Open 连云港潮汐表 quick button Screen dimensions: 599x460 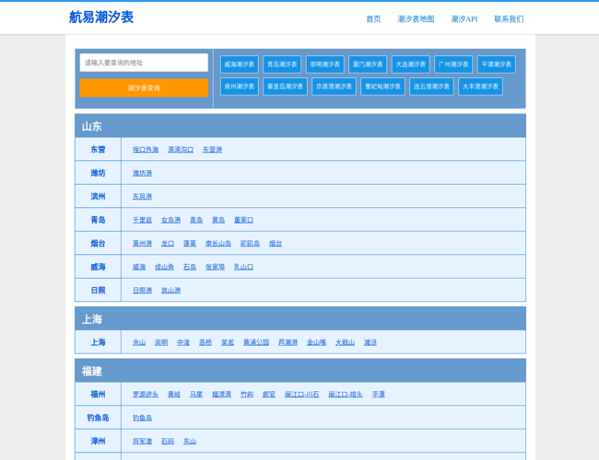pos(431,86)
